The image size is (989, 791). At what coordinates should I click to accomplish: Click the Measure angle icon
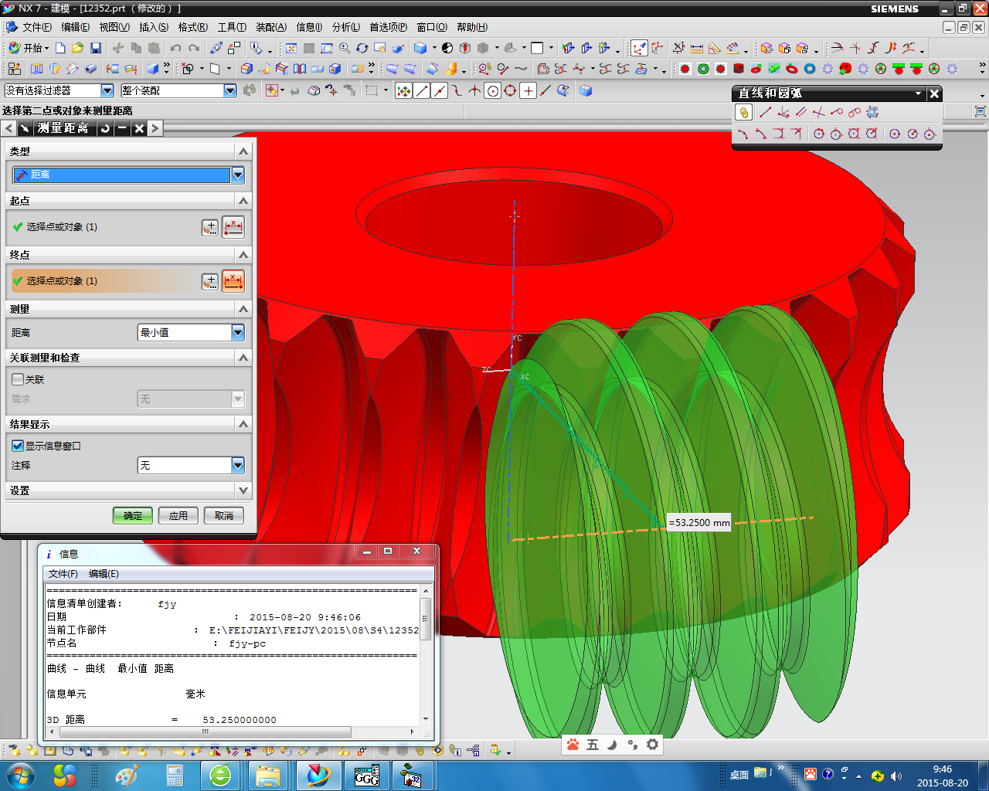coord(715,48)
